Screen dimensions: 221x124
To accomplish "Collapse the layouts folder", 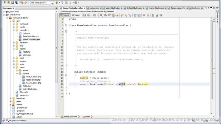I will [17, 73].
